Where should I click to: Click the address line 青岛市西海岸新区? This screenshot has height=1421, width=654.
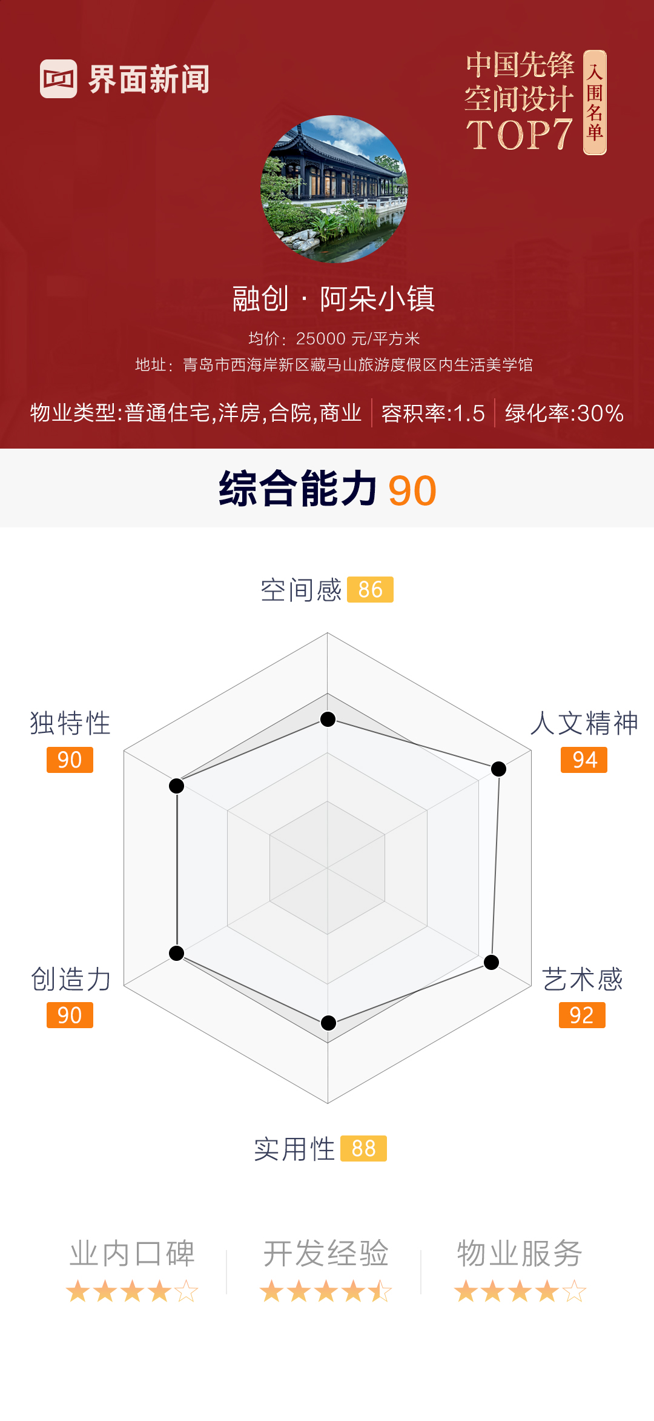pos(334,364)
